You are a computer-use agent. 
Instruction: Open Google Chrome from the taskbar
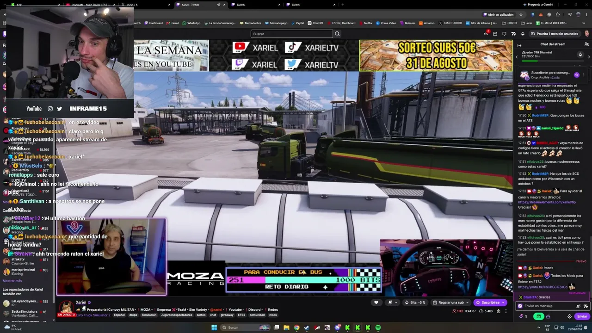(296, 327)
